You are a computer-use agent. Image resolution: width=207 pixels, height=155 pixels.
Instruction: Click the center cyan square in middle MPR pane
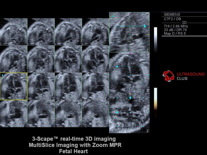pyautogui.click(x=130, y=75)
